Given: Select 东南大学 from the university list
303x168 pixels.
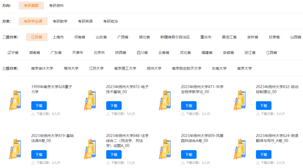Looking at the screenshot, I should point(219,68).
